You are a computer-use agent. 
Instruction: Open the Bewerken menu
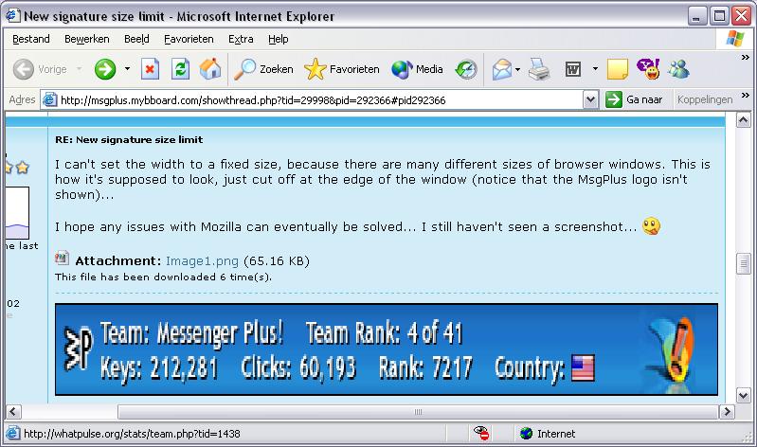(87, 39)
